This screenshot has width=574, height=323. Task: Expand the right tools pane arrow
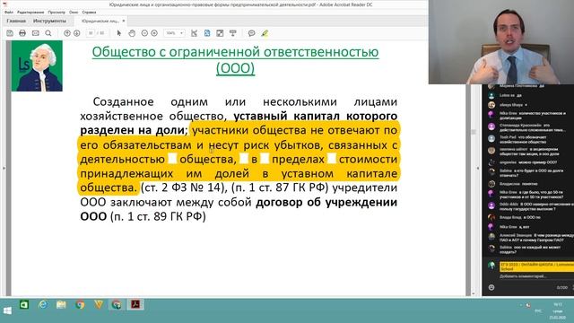click(x=477, y=168)
